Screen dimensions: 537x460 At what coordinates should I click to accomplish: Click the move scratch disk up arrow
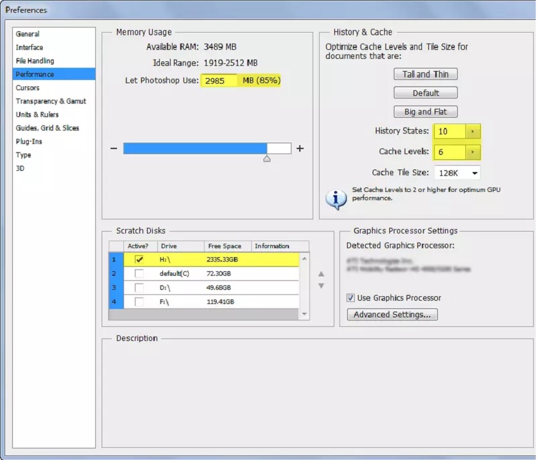(322, 274)
